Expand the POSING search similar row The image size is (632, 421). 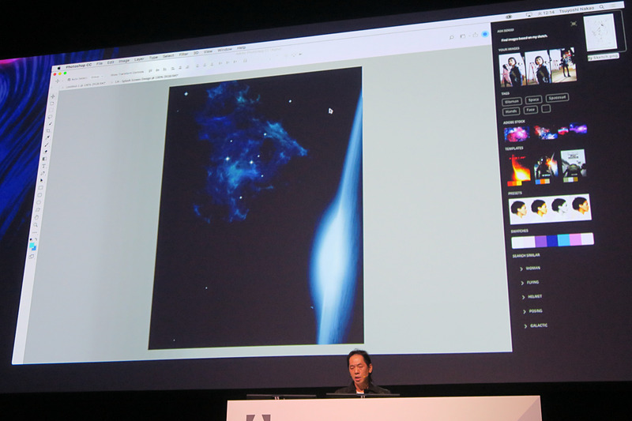pyautogui.click(x=532, y=311)
